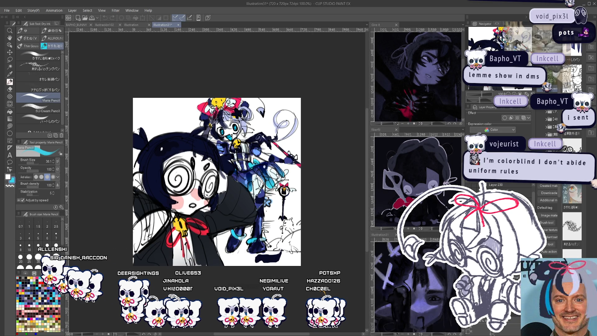Toggle the brush preview lock icon
The image size is (597, 336).
tap(61, 154)
